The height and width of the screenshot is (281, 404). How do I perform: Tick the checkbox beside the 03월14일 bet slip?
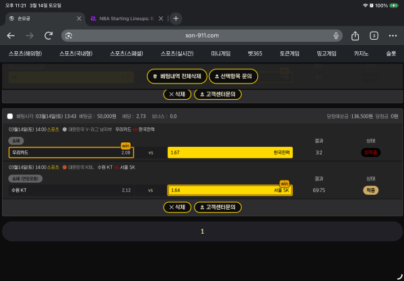(x=9, y=116)
